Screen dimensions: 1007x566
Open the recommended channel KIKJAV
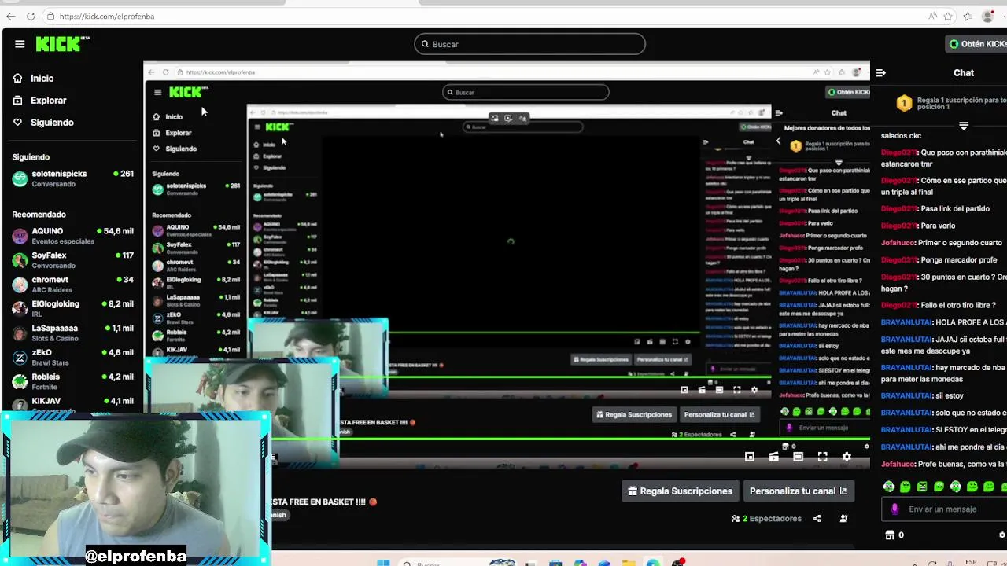pos(73,404)
